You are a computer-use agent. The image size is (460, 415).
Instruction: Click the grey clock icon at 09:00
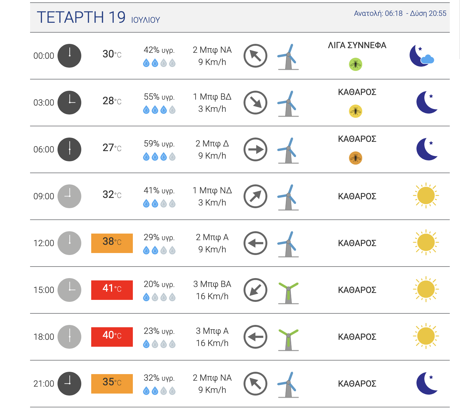69,196
